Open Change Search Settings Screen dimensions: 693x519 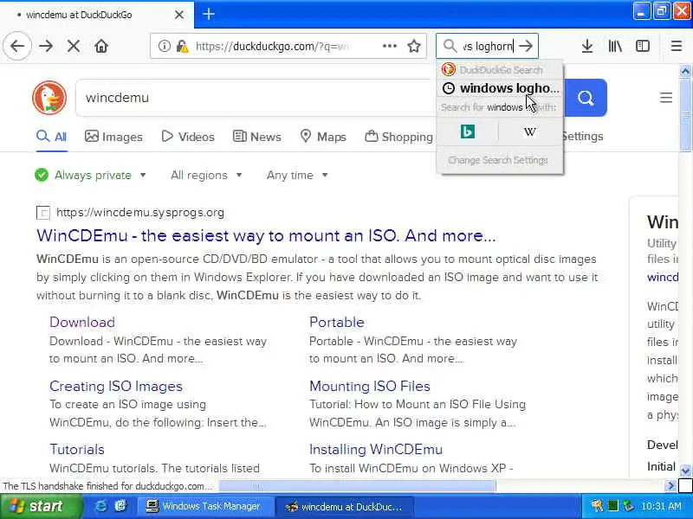(498, 160)
